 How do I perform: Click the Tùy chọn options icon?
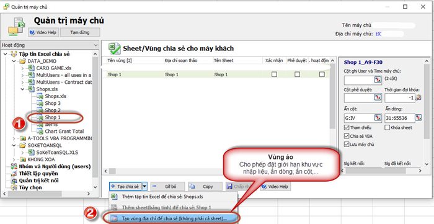(14, 187)
